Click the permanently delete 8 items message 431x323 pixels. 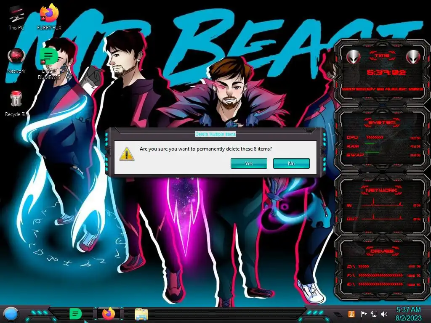pos(205,149)
